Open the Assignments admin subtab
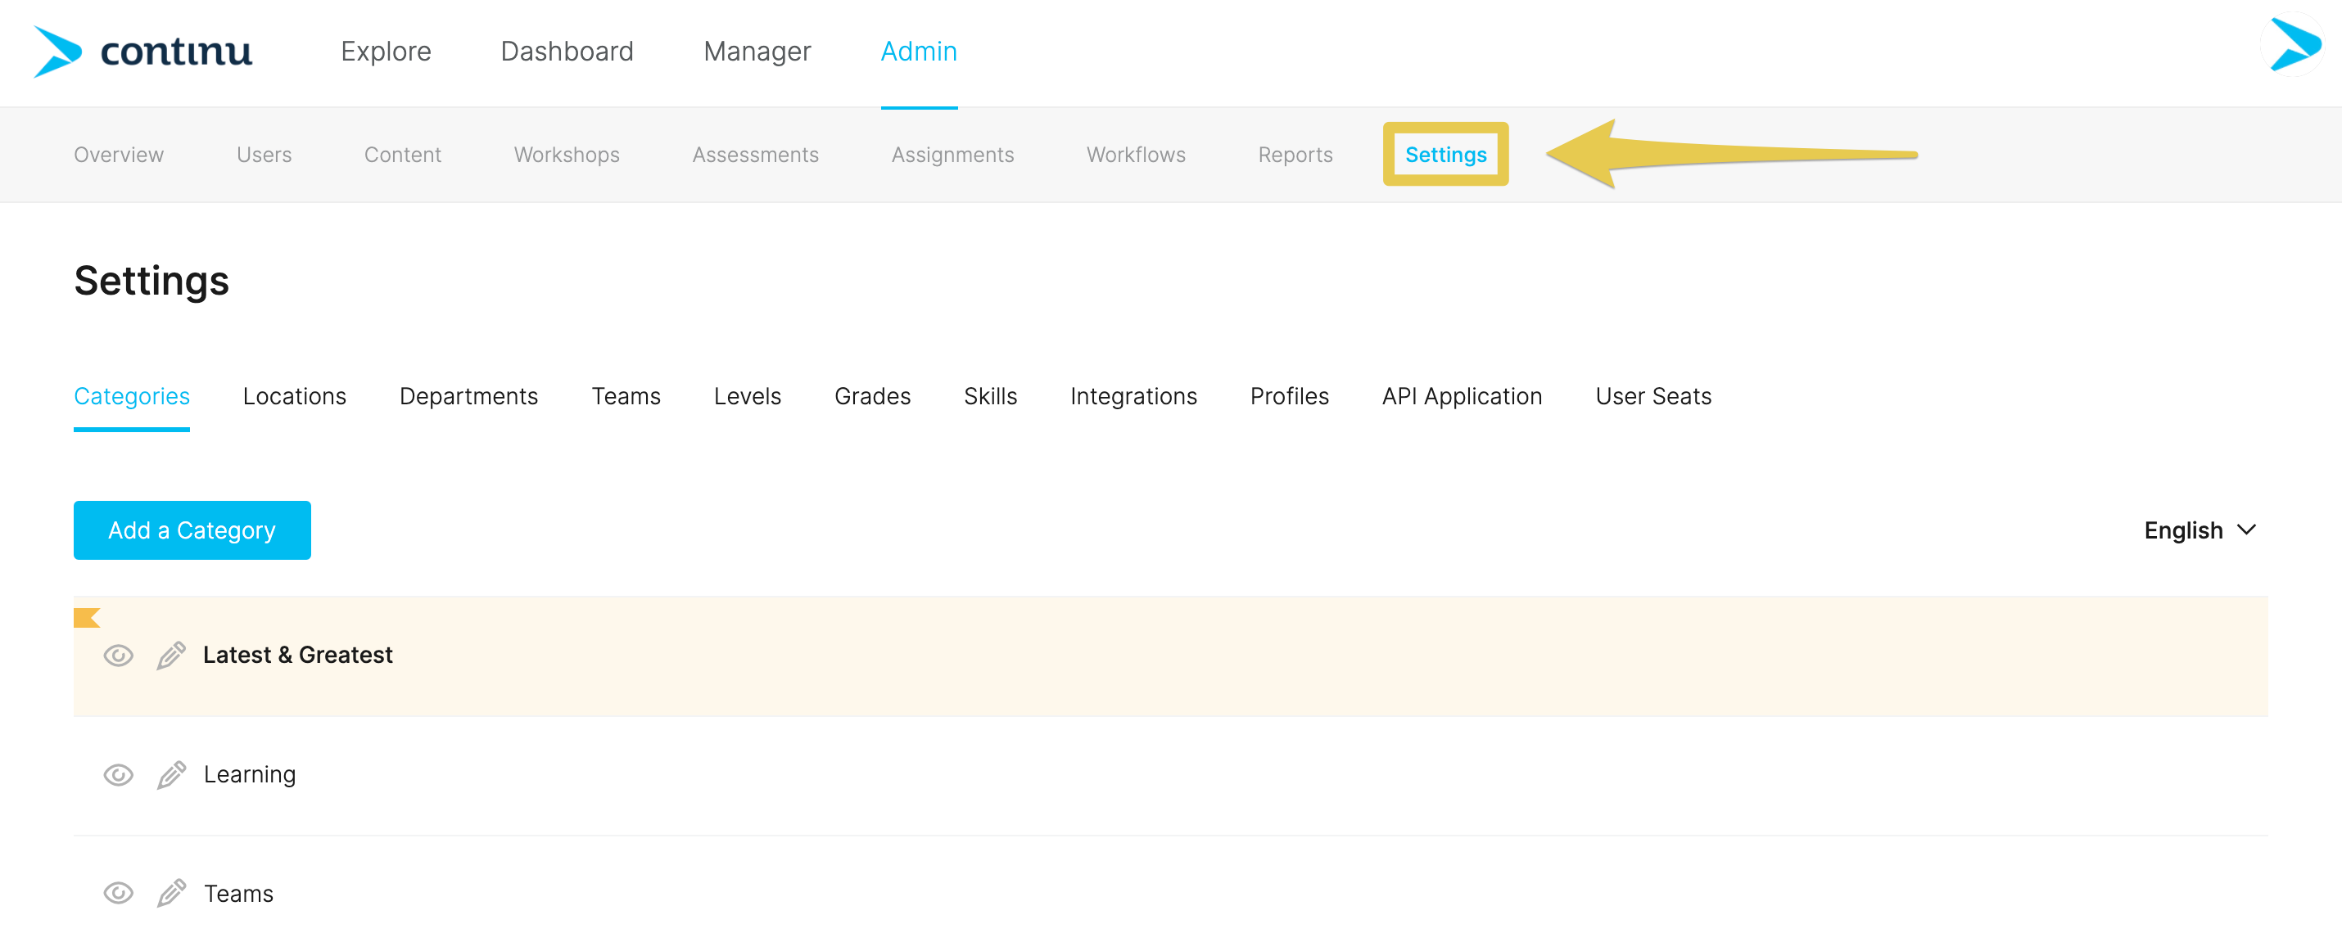The height and width of the screenshot is (951, 2342). [x=952, y=155]
